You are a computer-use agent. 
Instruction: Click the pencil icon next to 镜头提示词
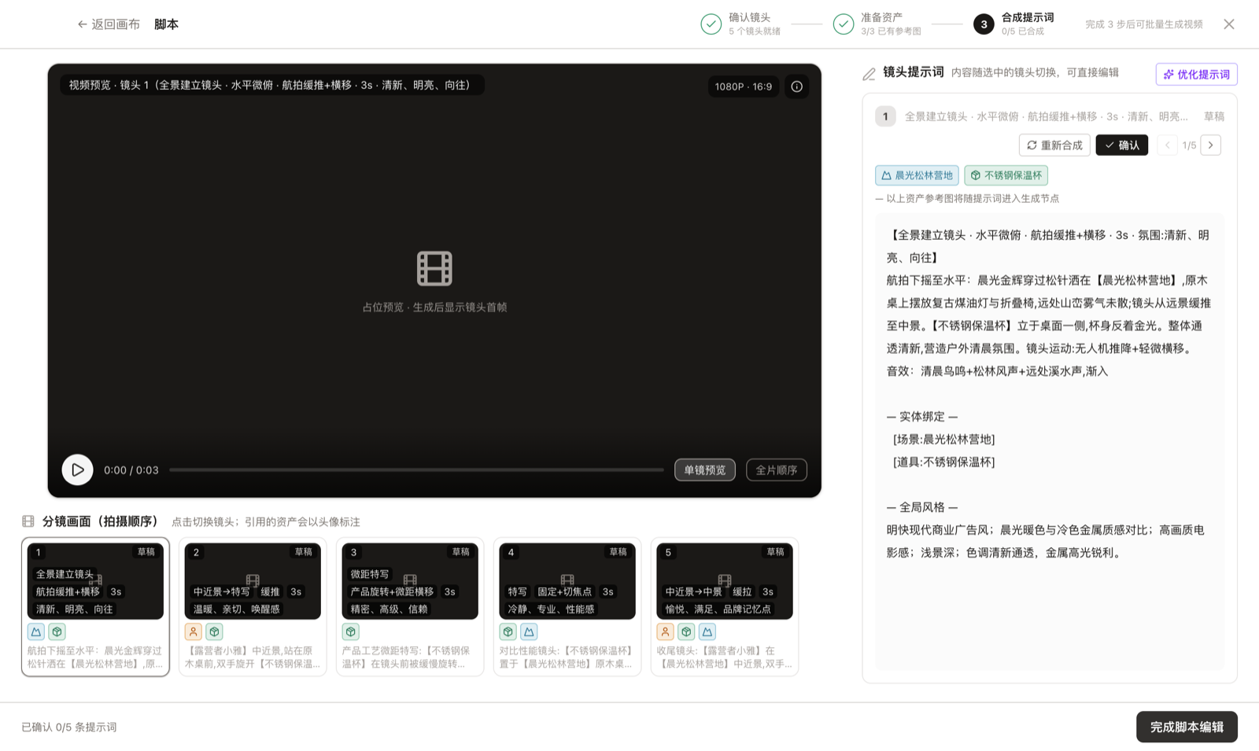coord(869,74)
